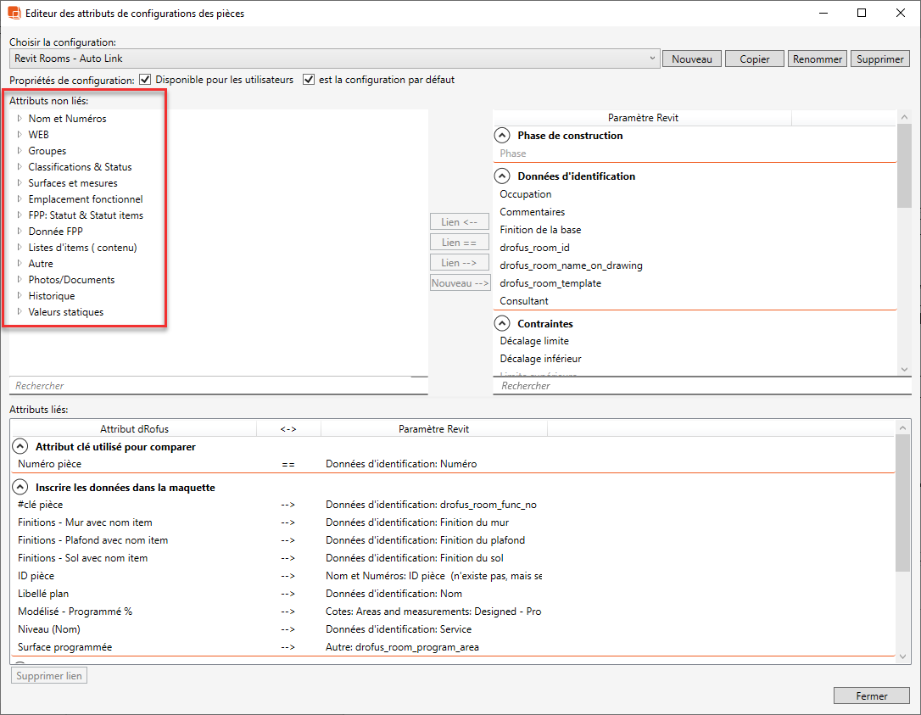The height and width of the screenshot is (715, 921).
Task: Collapse the Contraintes parameter group
Action: tap(502, 324)
